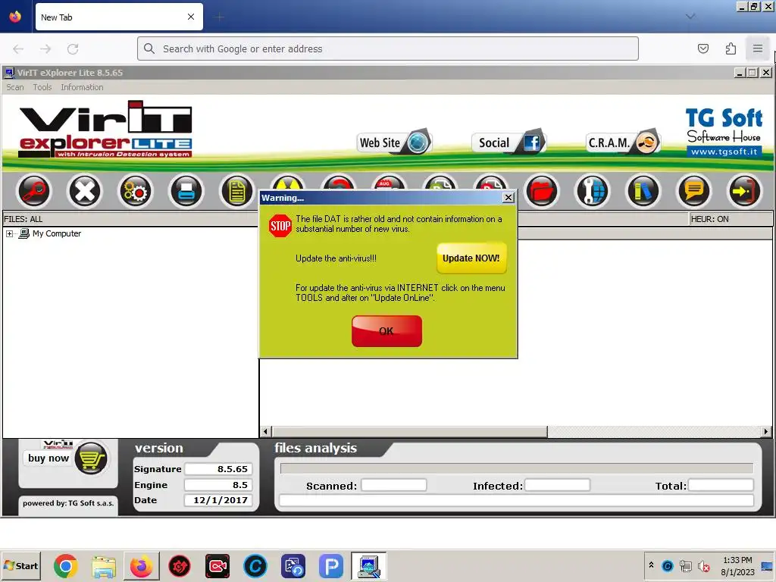The width and height of the screenshot is (776, 582).
Task: Click the Date value 12/1/2017
Action: (218, 500)
